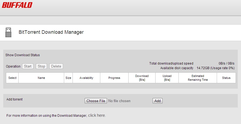241x124 pixels.
Task: Click the Available disk capacity label
Action: tap(177, 68)
